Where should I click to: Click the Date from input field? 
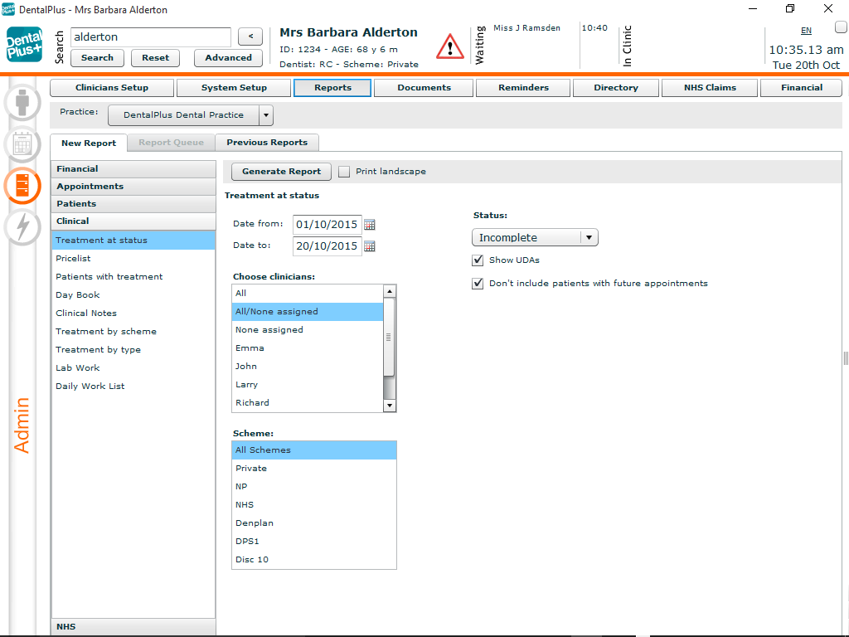pyautogui.click(x=327, y=224)
